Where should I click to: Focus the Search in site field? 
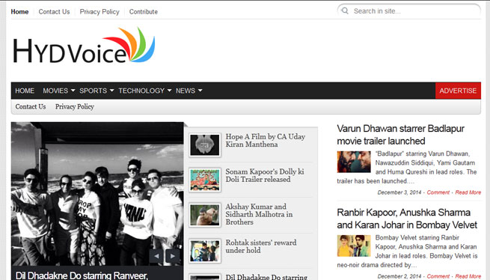408,11
